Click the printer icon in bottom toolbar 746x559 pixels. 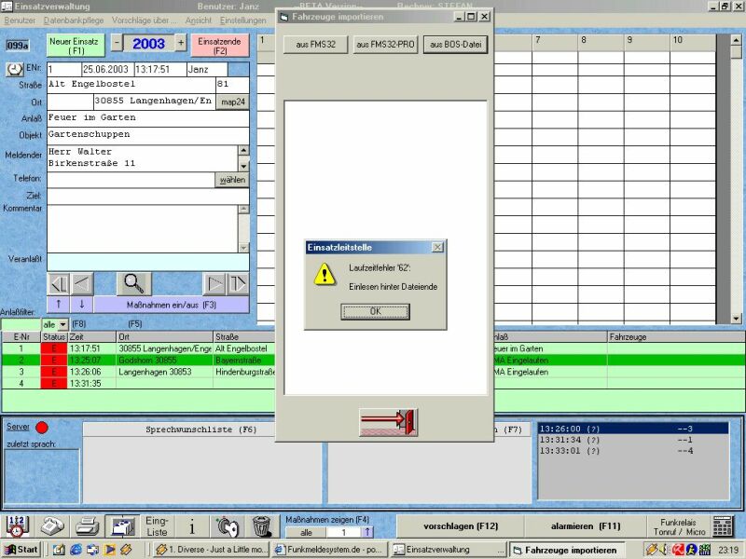(88, 526)
